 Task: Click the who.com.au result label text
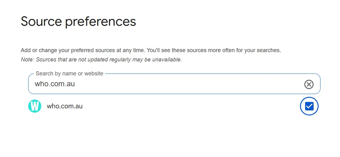pos(65,106)
